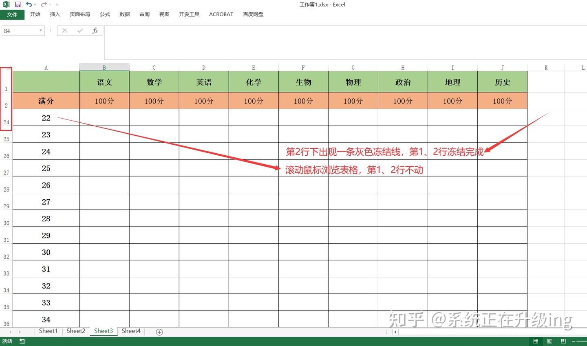587x346 pixels.
Task: Click the 就绪 status indicator
Action: [x=7, y=341]
